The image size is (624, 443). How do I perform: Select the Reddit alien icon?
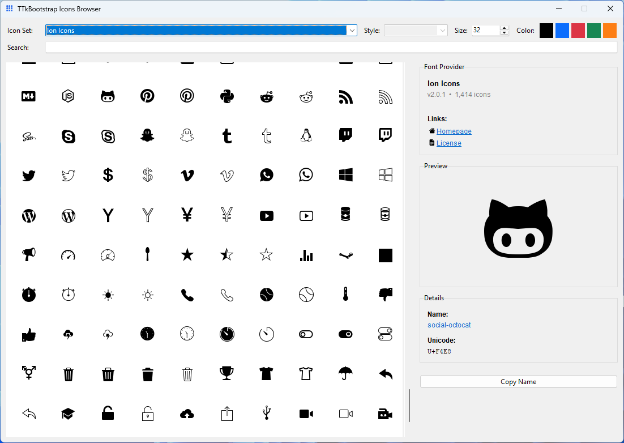(x=266, y=96)
